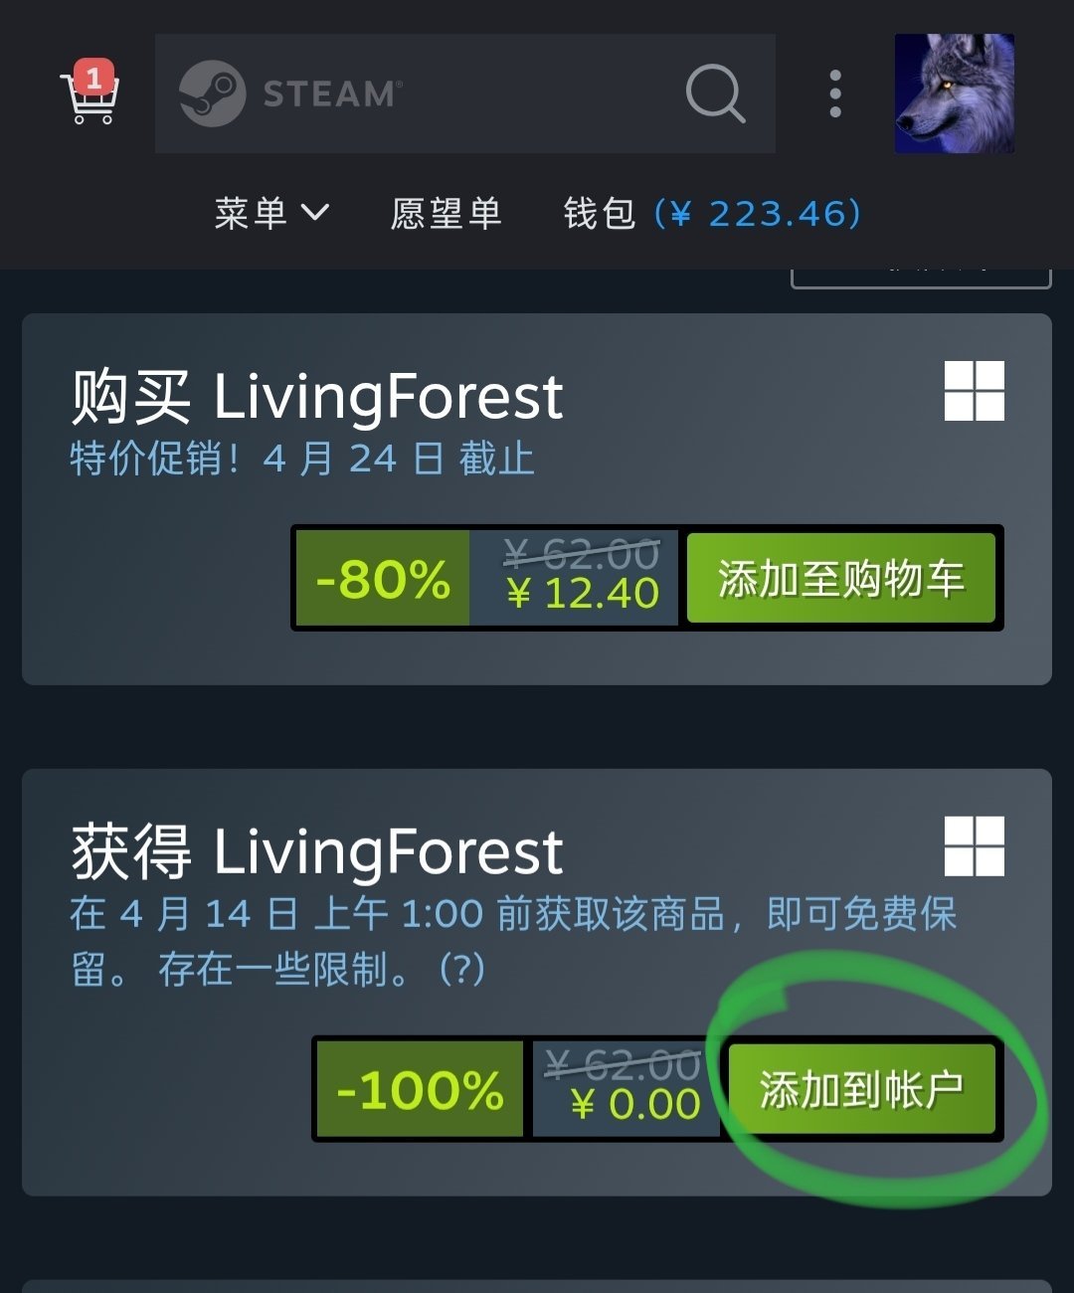Click the (?) restrictions help link
1074x1293 pixels.
click(x=462, y=969)
